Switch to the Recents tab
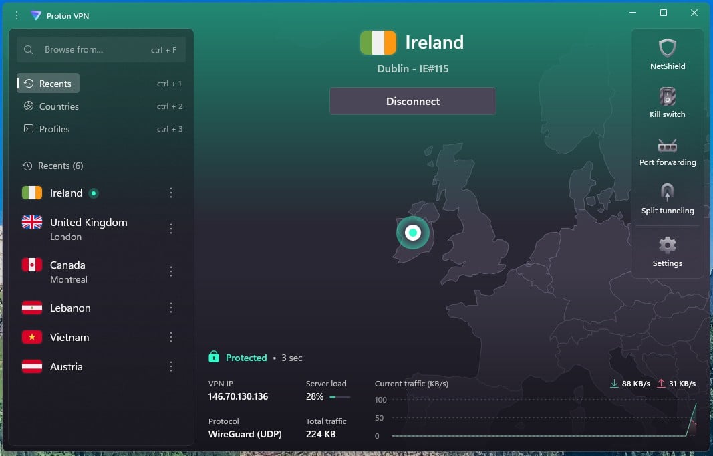This screenshot has height=456, width=713. 48,84
